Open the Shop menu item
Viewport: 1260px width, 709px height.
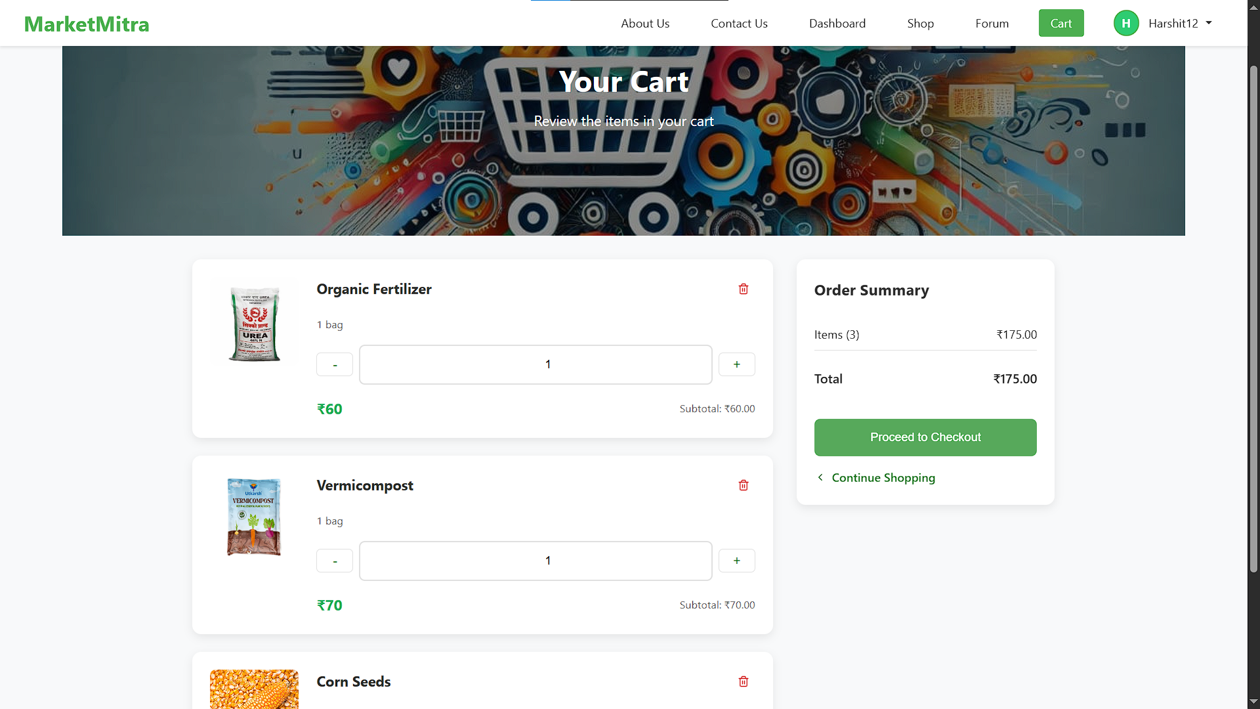(920, 24)
